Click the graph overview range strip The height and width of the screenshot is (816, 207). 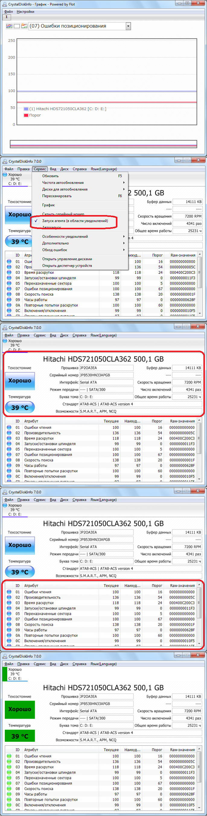(103, 144)
